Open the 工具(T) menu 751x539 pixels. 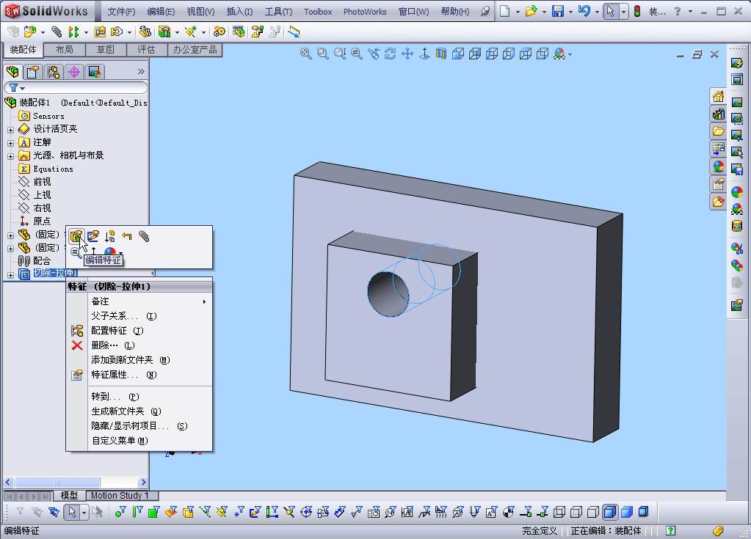[x=278, y=12]
